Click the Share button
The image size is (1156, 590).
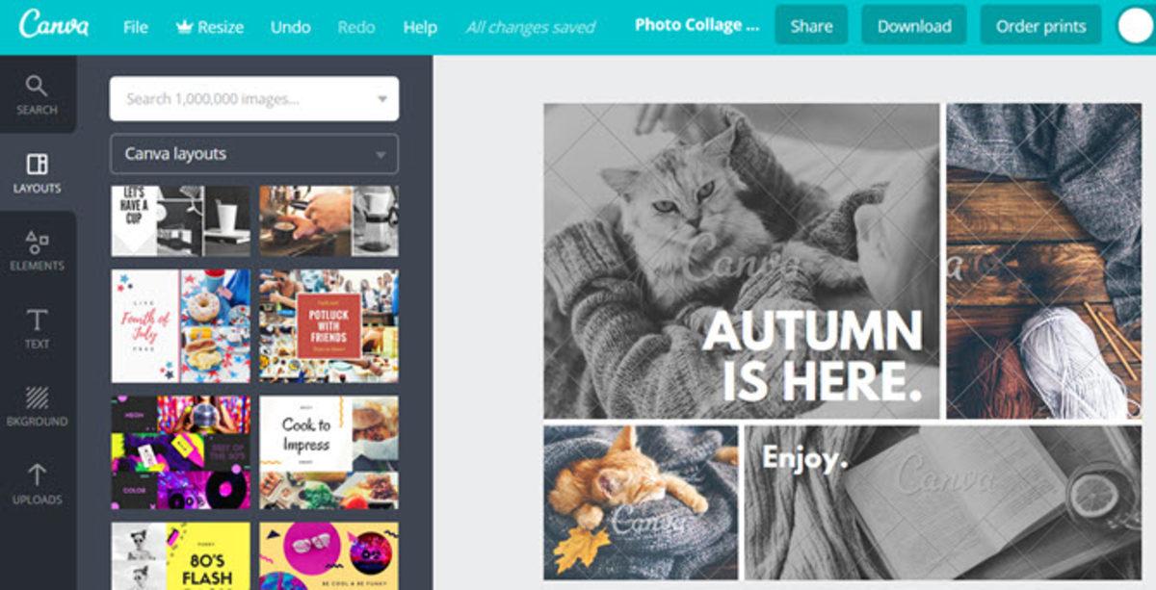point(811,26)
